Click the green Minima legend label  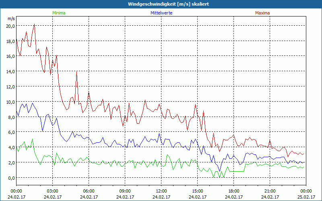pos(59,13)
